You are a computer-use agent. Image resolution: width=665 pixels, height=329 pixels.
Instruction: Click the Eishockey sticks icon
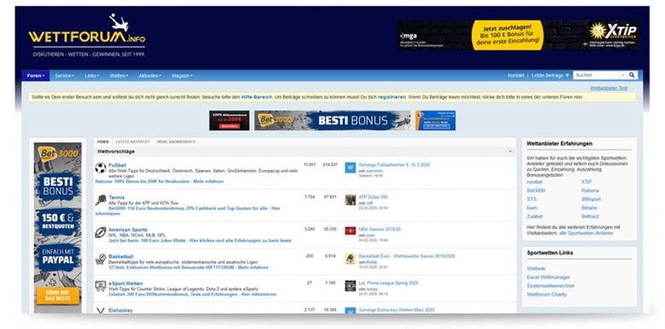[x=101, y=310]
